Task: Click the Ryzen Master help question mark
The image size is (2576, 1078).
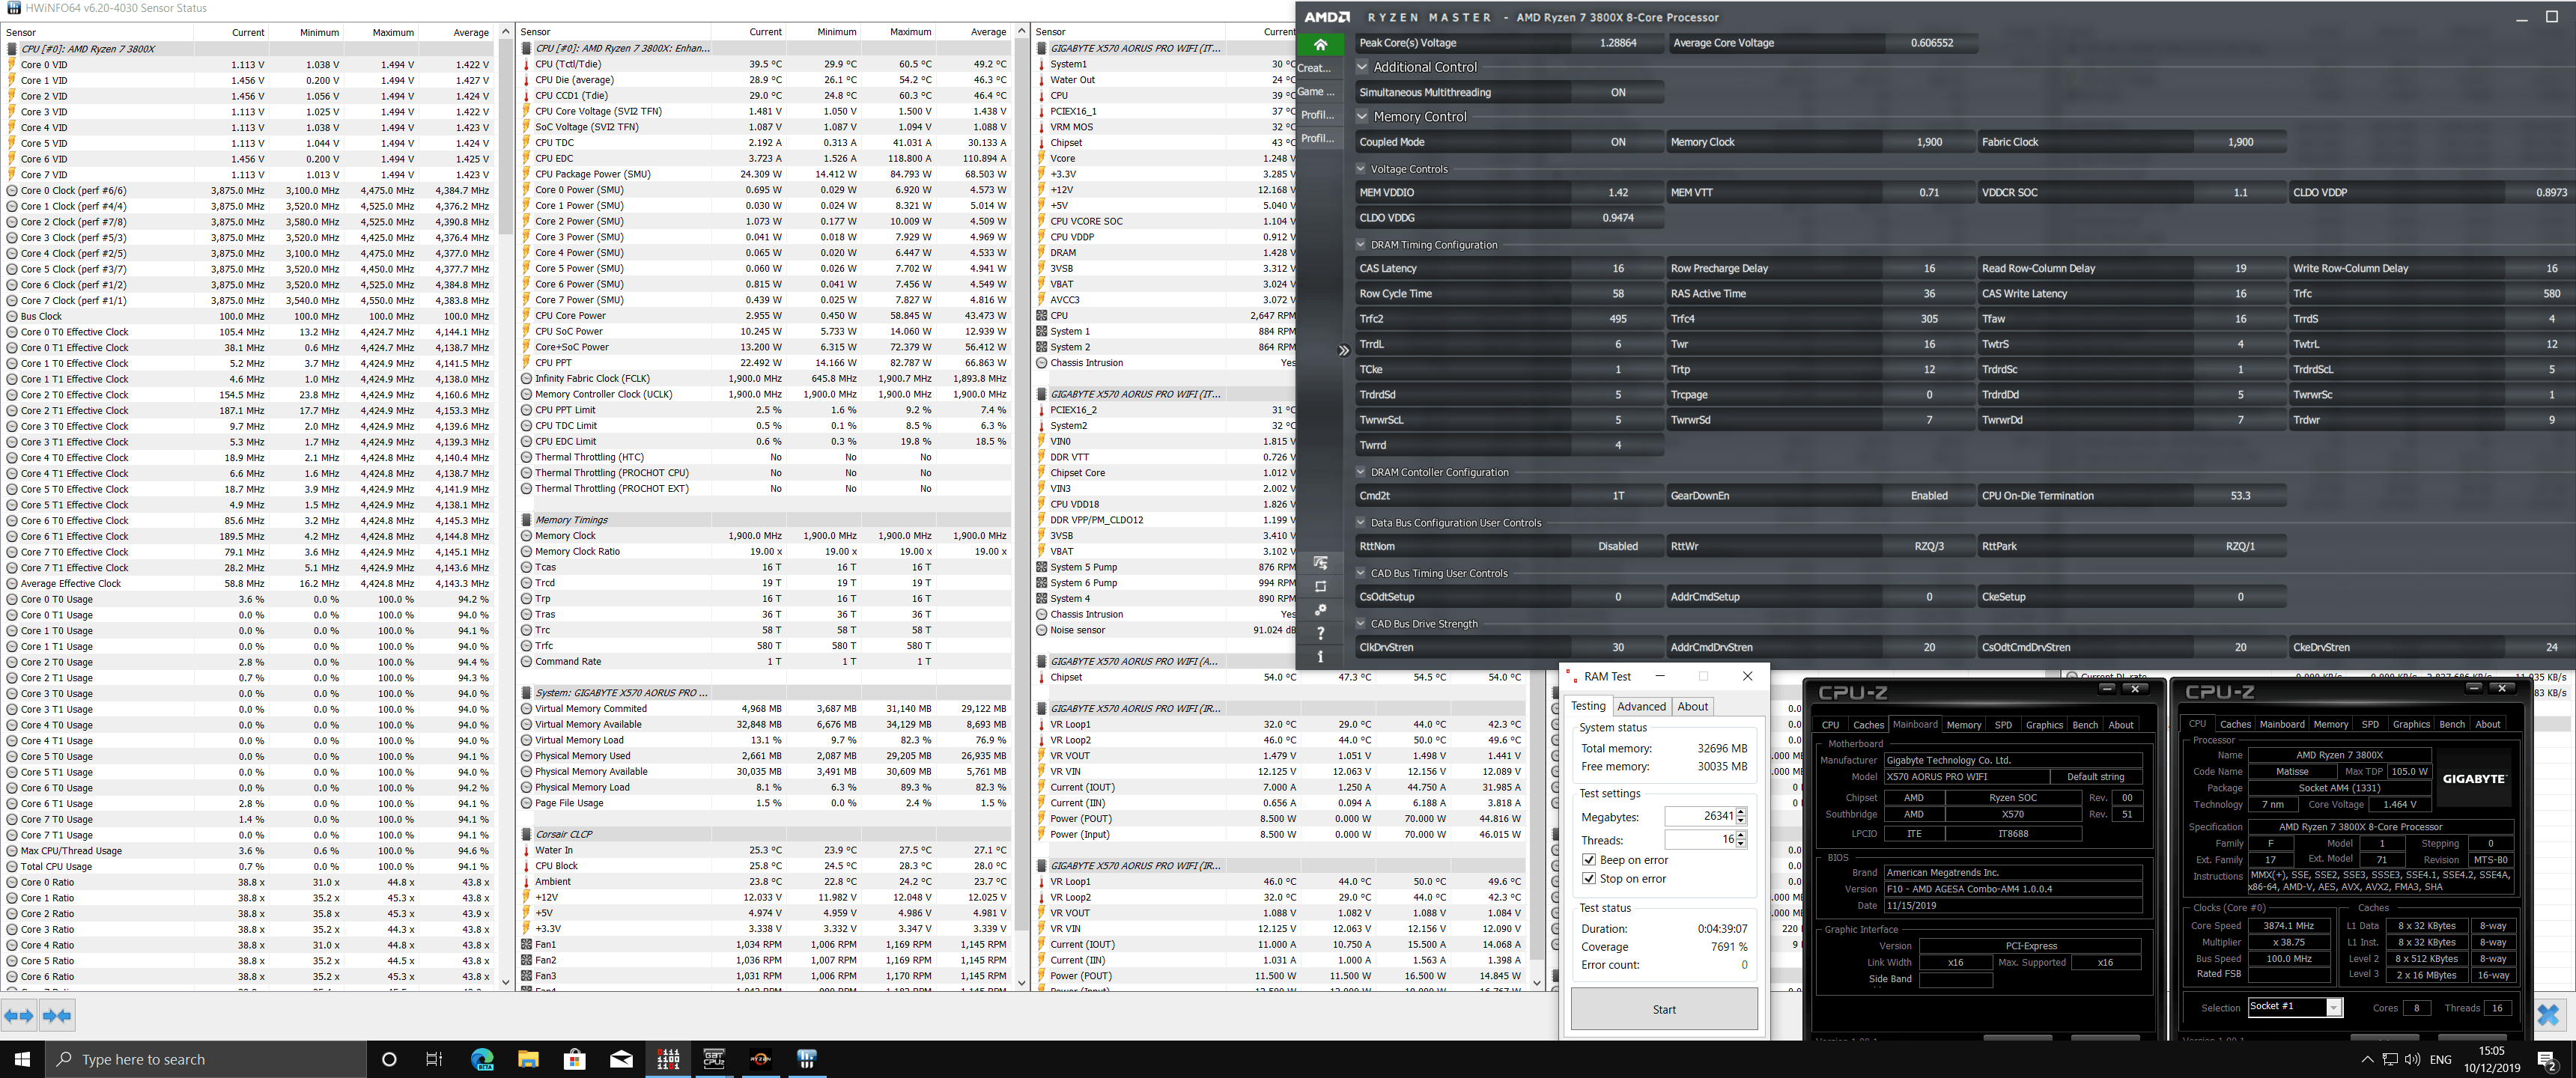Action: (1320, 633)
